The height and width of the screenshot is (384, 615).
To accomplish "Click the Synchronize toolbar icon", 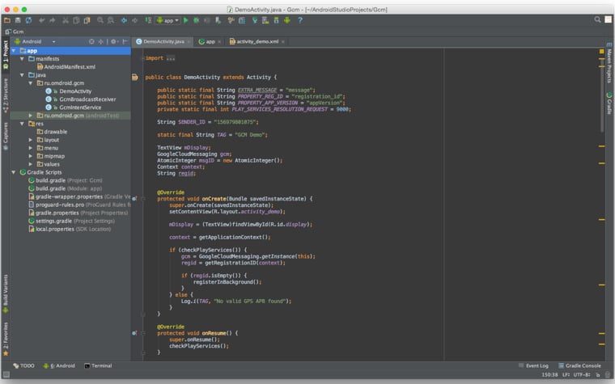I will (x=28, y=20).
